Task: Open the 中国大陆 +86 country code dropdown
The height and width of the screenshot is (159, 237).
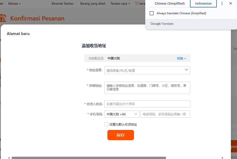Action: [122, 114]
